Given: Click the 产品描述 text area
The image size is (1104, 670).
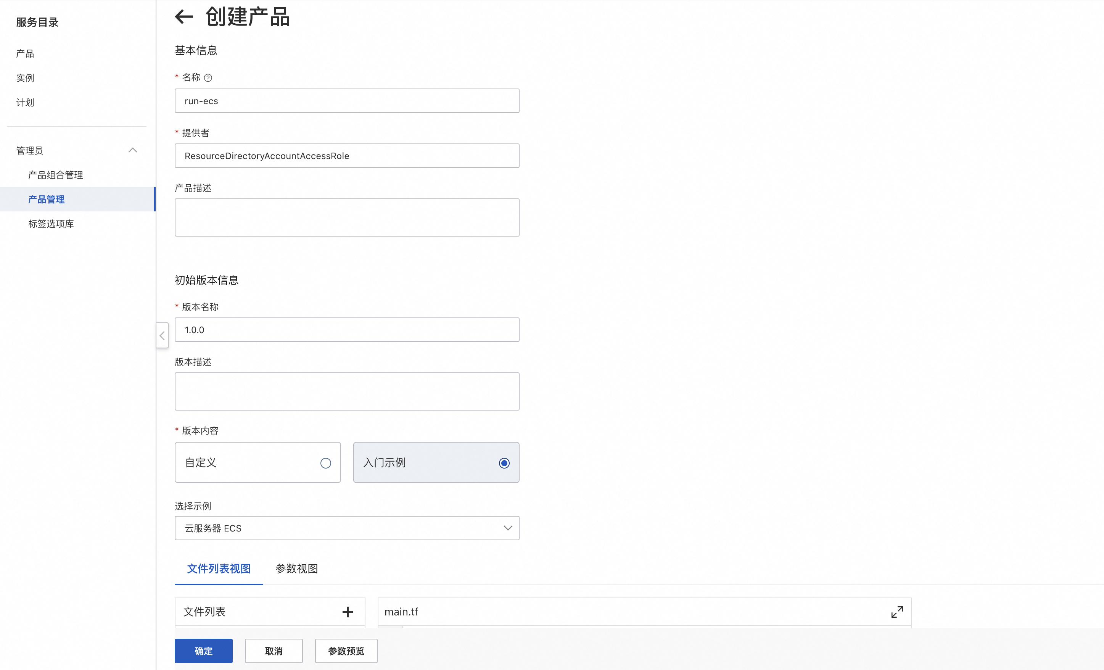Looking at the screenshot, I should point(347,217).
